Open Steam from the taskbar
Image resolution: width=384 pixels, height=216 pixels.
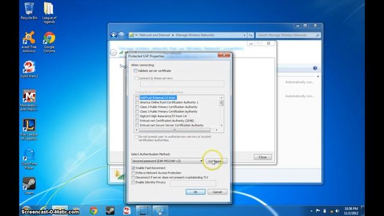tap(110, 211)
